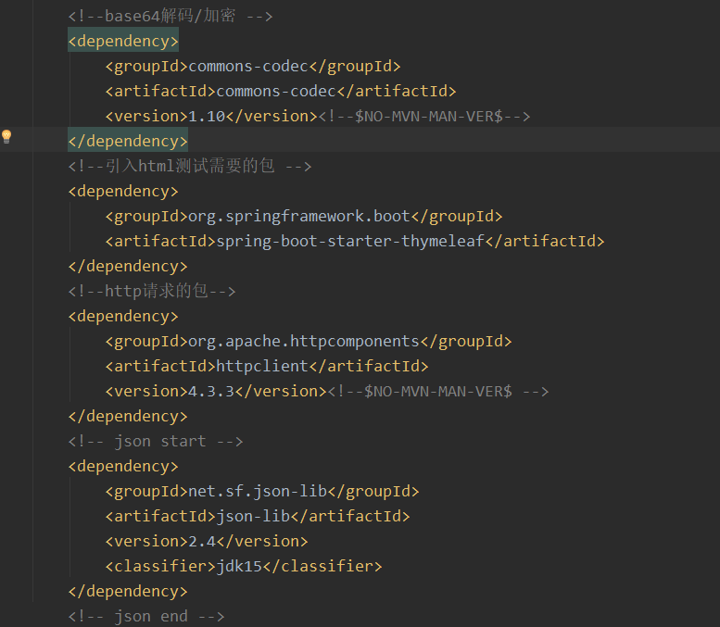Viewport: 720px width, 627px height.
Task: Click the spring-boot-starter-thymeleaf artifactId line
Action: pos(355,241)
